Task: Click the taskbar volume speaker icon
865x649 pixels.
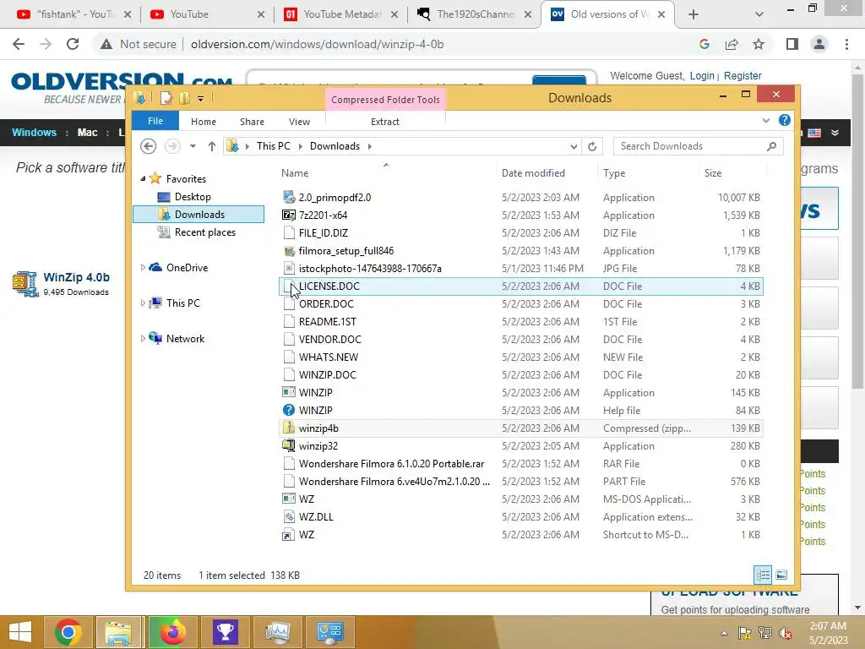Action: coord(786,633)
